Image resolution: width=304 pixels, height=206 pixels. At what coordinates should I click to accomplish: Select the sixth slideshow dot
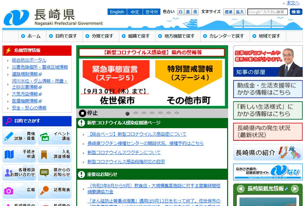pyautogui.click(x=169, y=114)
